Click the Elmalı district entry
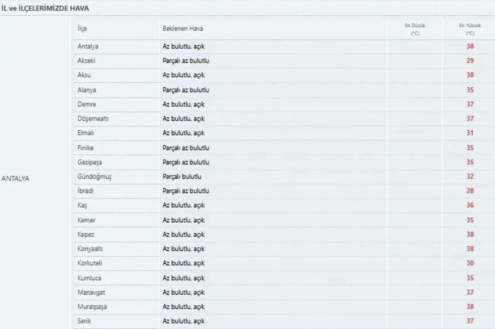 [86, 133]
